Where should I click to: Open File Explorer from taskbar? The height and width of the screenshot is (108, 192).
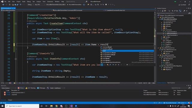click(x=51, y=106)
